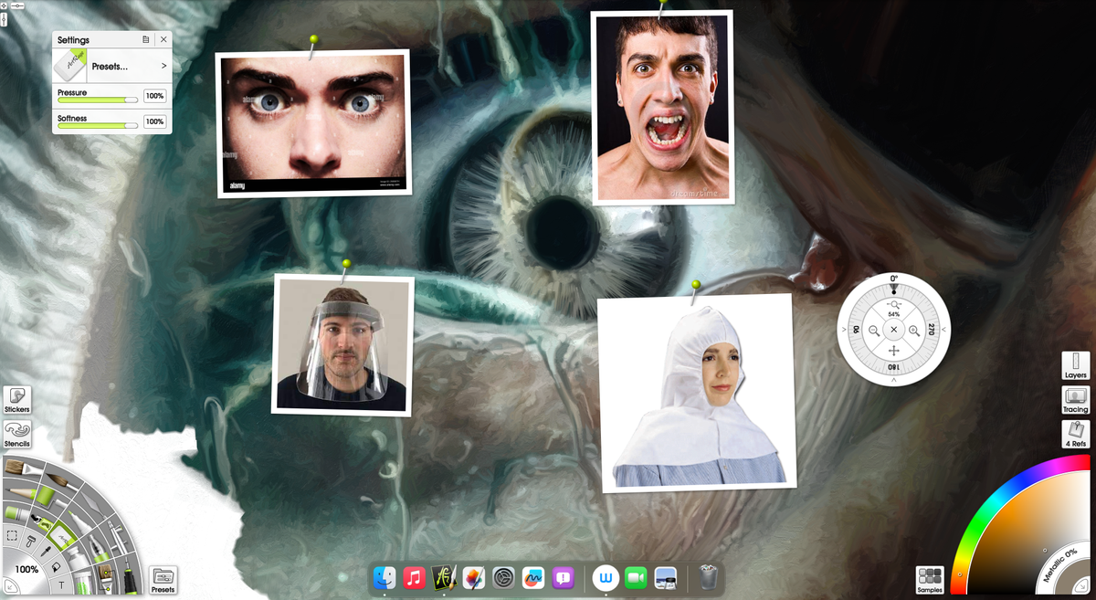Screen dimensions: 1096x600
Task: Open the Stencils panel
Action: tap(16, 433)
